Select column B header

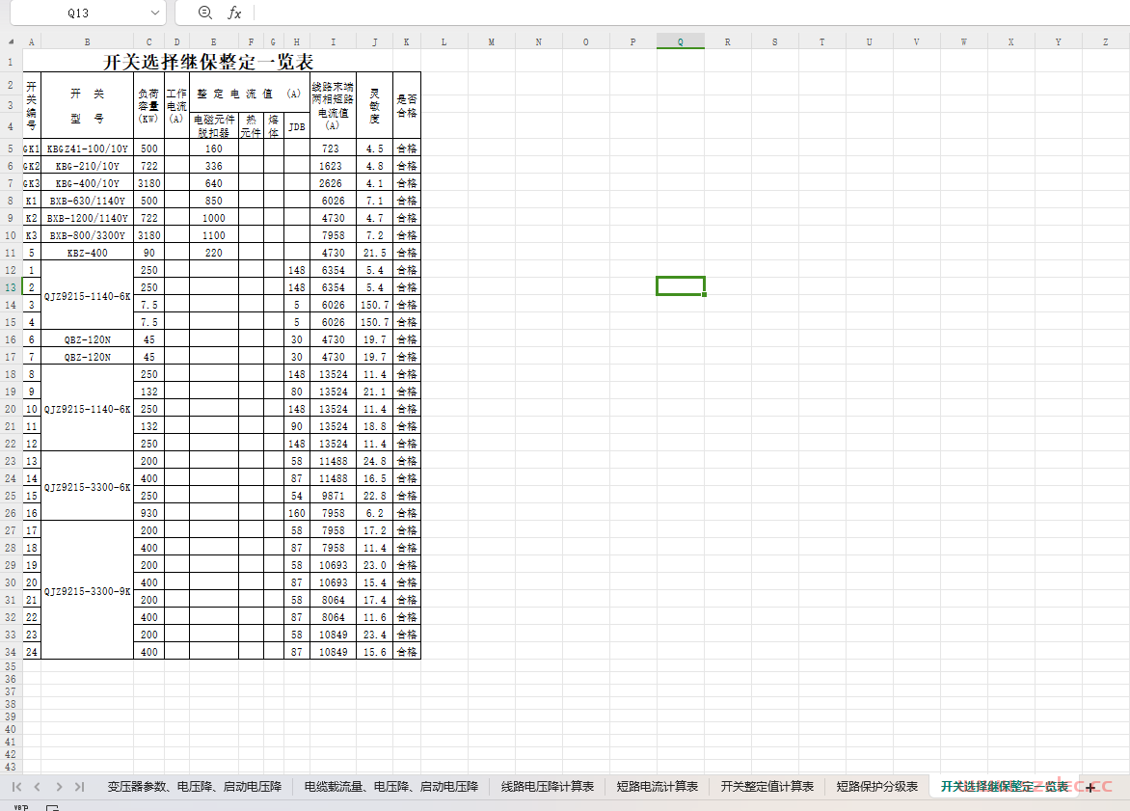tap(87, 41)
